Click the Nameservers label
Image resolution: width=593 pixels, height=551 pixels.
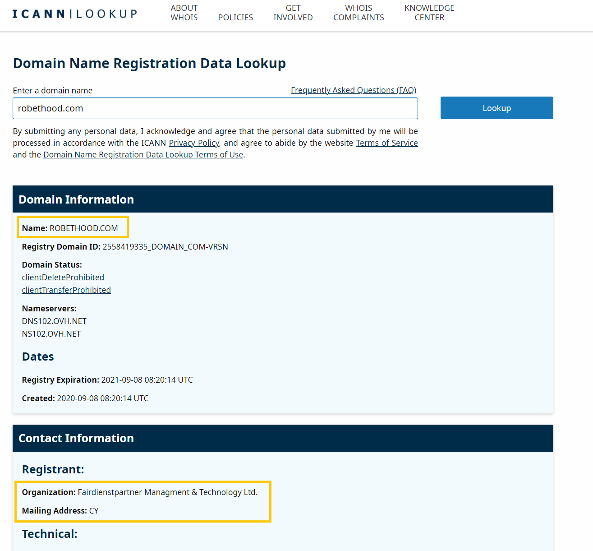(x=49, y=309)
